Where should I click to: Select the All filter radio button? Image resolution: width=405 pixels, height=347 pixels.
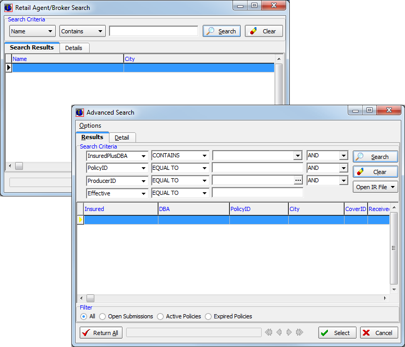(84, 316)
